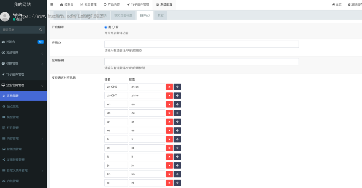The height and width of the screenshot is (188, 362).
Task: Collapse the 企业官网管理 sidebar menu
Action: (23, 85)
